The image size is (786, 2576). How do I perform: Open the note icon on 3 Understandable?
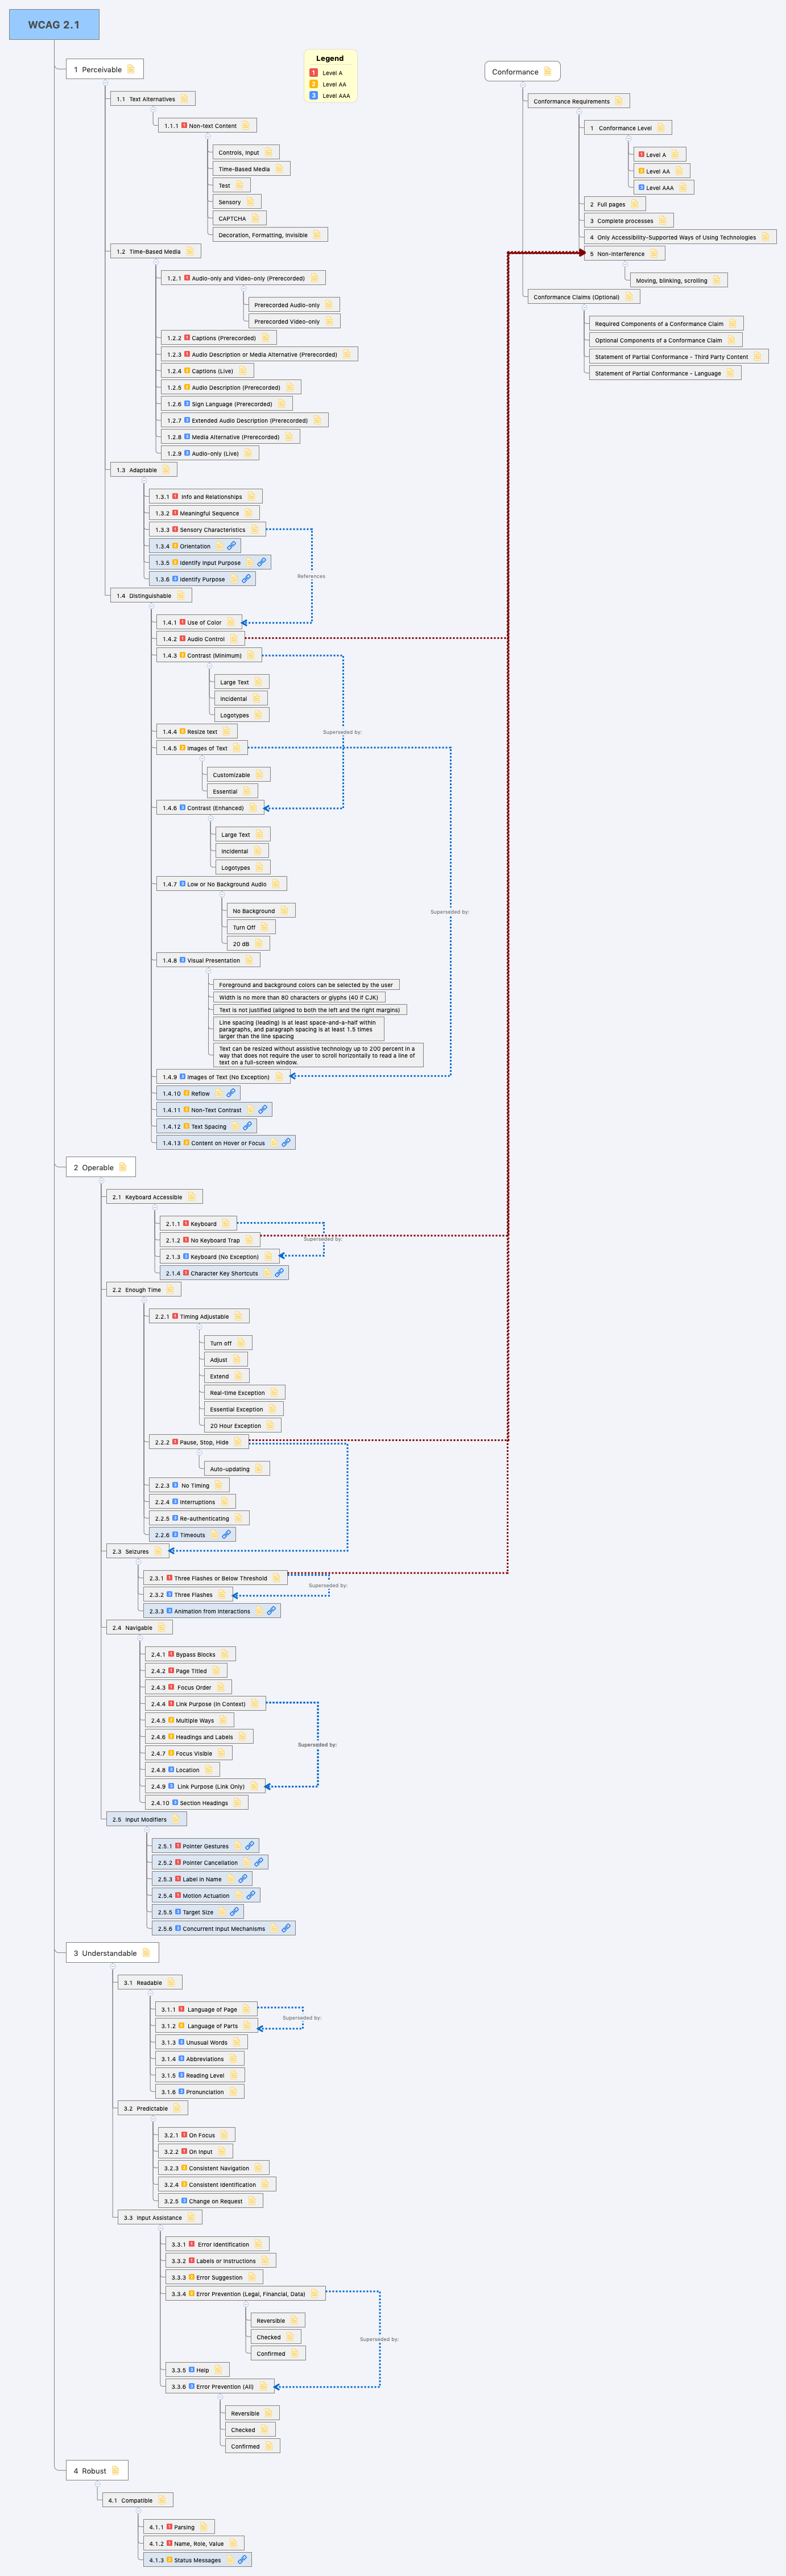coord(145,1952)
